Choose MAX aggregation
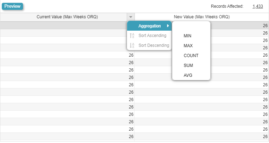Viewport: 269px width, 143px height. click(188, 46)
